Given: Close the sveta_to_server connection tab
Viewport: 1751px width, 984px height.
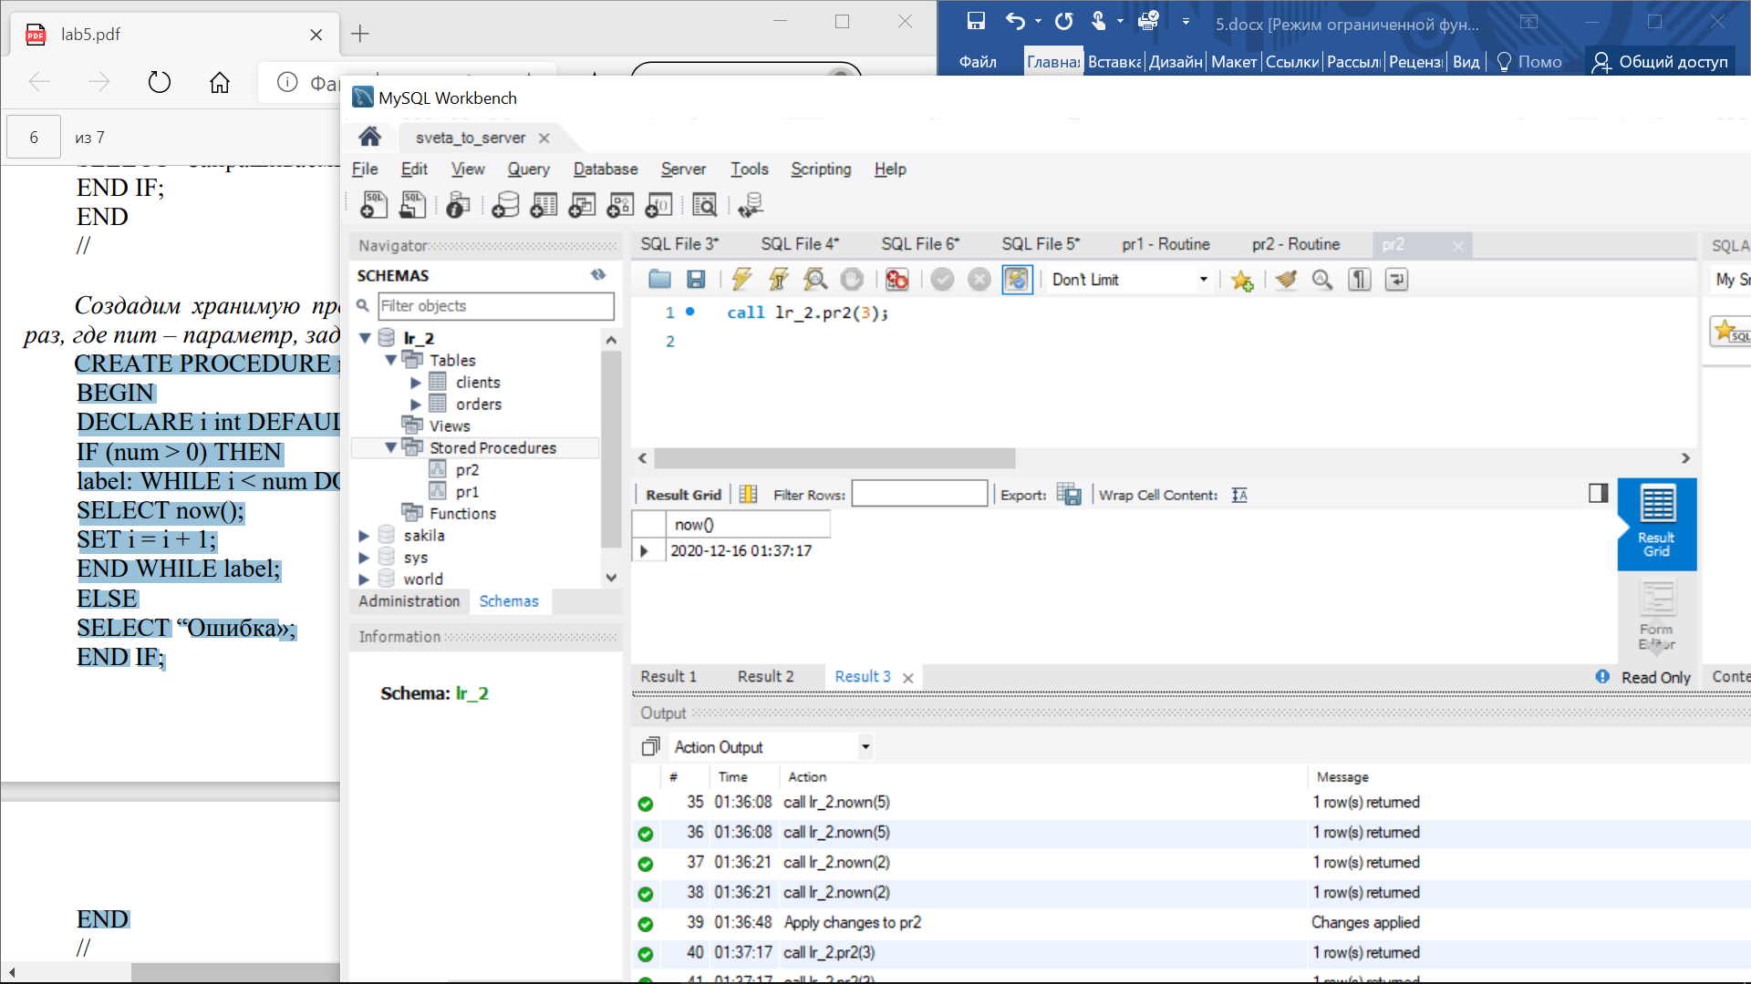Looking at the screenshot, I should [x=544, y=138].
